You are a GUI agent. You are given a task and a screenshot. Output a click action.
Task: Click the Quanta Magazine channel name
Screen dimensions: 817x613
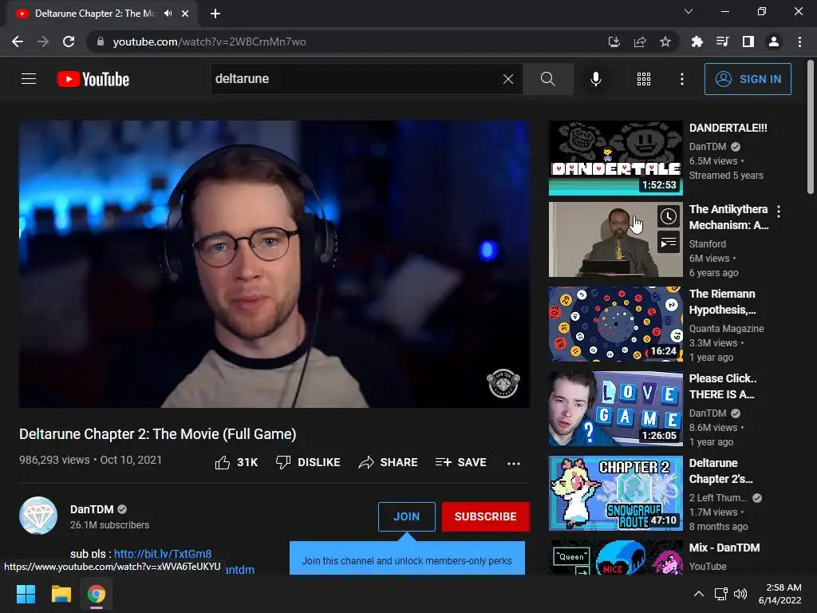tap(726, 328)
